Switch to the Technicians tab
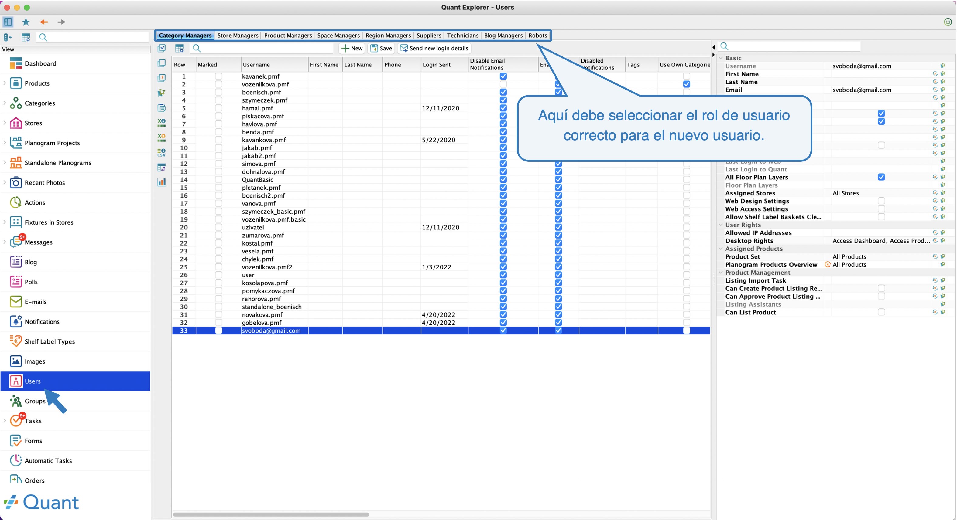957x522 pixels. pos(462,35)
